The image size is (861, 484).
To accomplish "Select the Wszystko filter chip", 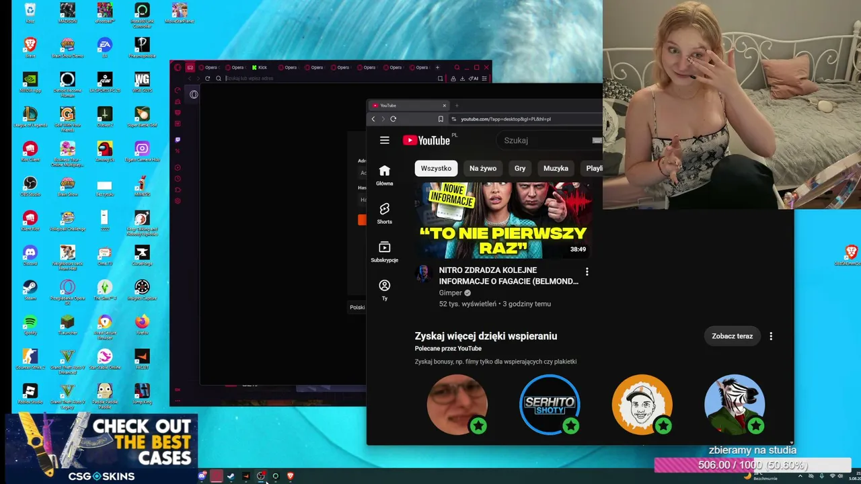I will coord(436,168).
